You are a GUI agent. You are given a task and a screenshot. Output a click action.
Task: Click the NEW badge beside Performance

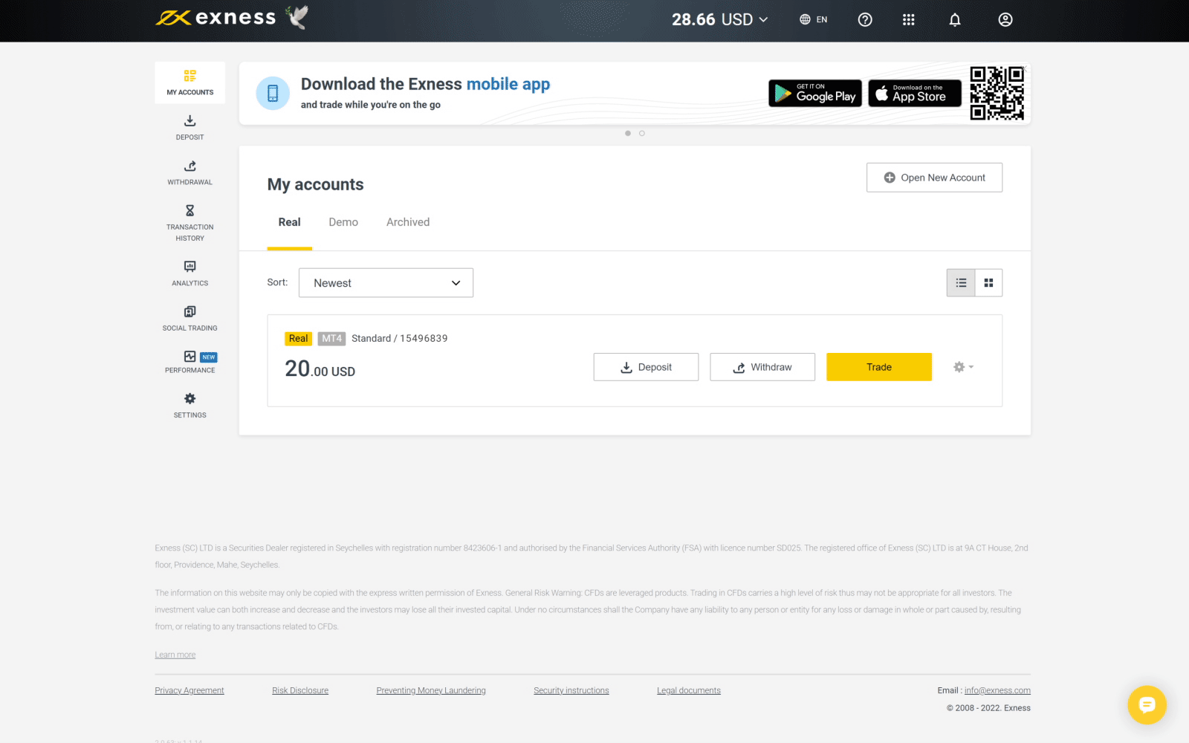tap(209, 357)
